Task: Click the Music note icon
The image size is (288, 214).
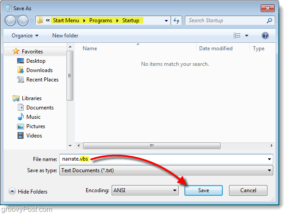Action: [21, 117]
